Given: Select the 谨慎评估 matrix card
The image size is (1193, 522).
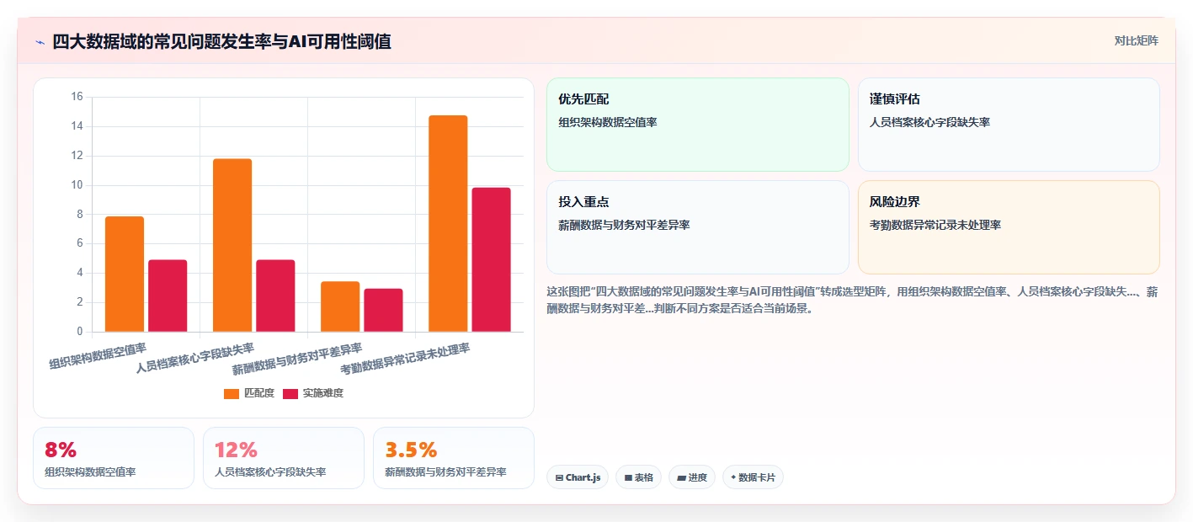Looking at the screenshot, I should pos(1009,125).
